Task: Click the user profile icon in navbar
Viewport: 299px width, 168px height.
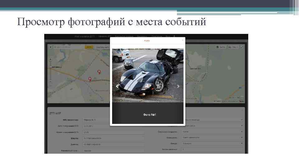Action: click(x=174, y=36)
